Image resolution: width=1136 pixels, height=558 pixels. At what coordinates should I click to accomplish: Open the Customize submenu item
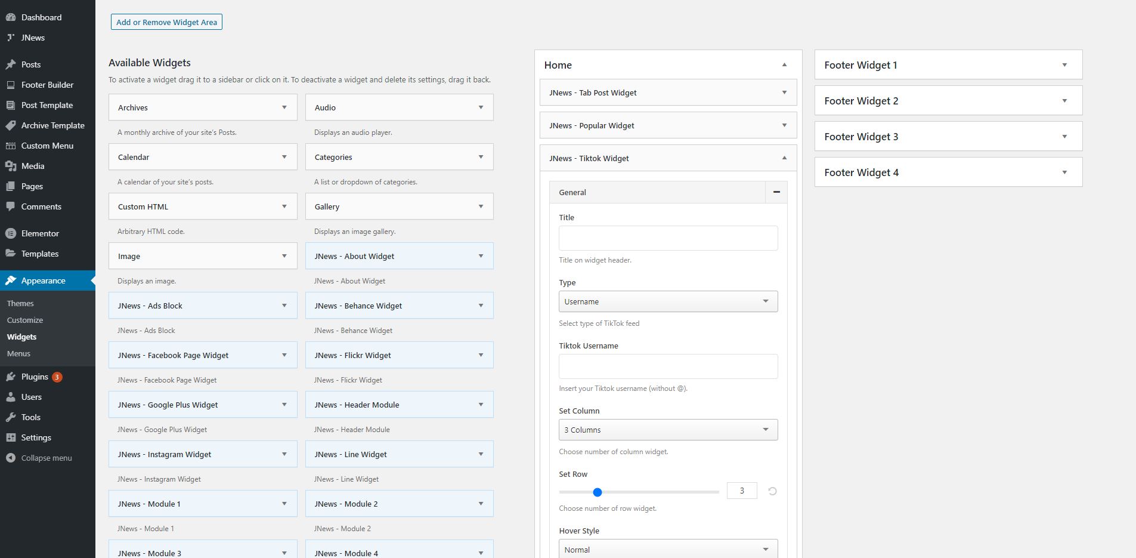tap(25, 320)
